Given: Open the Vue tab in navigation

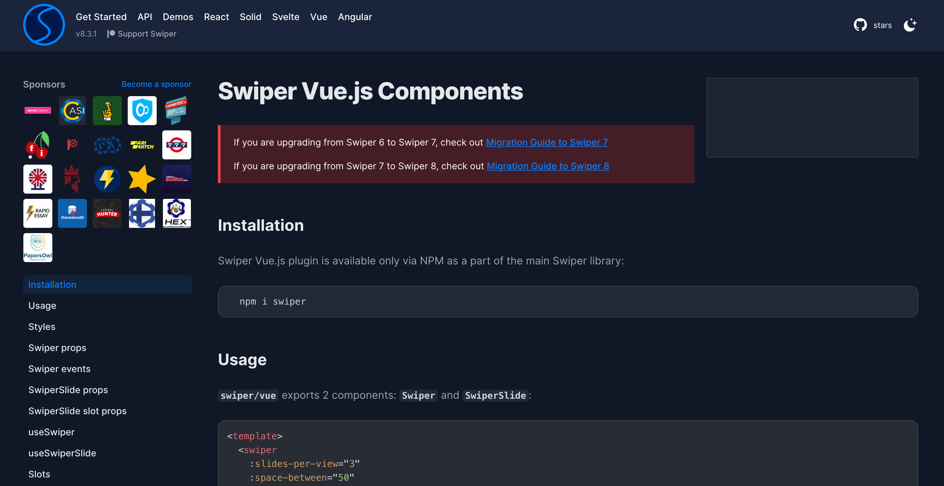Looking at the screenshot, I should point(319,17).
